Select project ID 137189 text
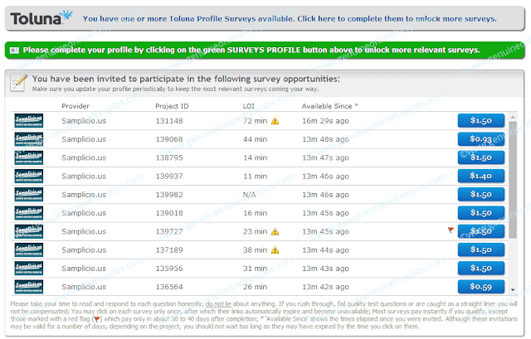Viewport: 531px width, 339px height. pyautogui.click(x=169, y=249)
